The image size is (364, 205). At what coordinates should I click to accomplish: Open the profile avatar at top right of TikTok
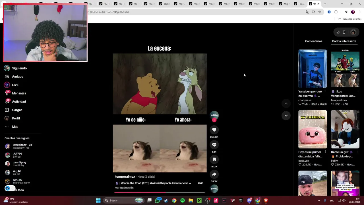(x=353, y=32)
